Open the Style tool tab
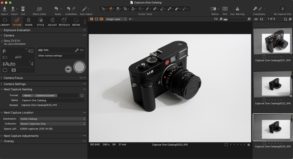Viewport: 293px width, 159px height. pyautogui.click(x=41, y=22)
